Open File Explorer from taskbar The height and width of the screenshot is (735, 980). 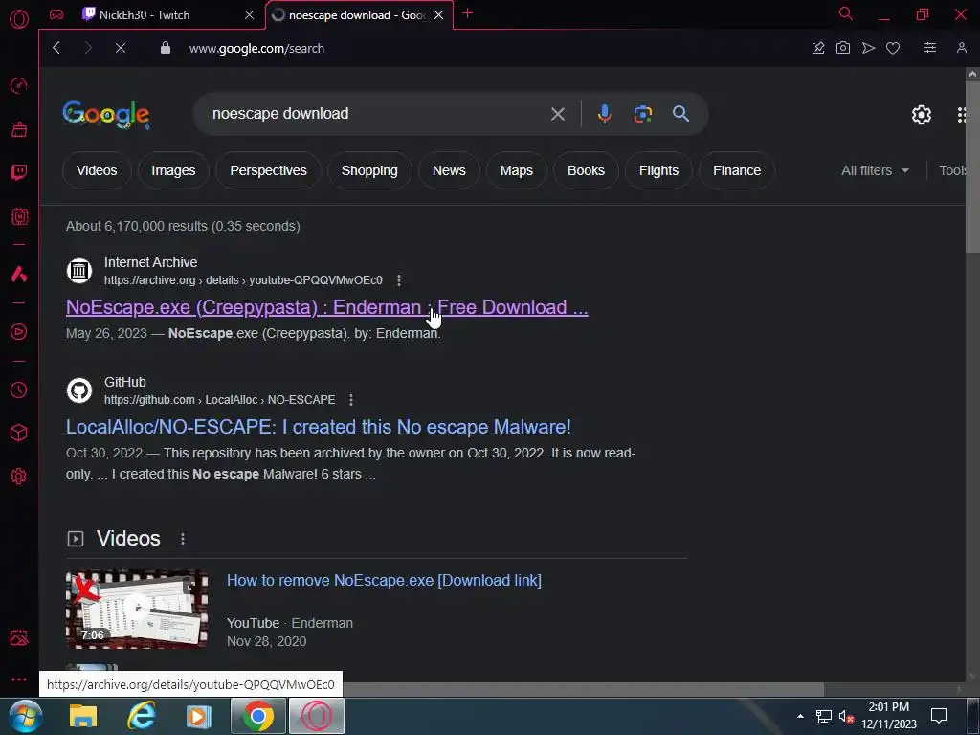coord(83,716)
